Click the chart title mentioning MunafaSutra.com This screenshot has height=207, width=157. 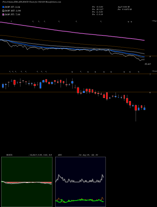pyautogui.click(x=32, y=2)
